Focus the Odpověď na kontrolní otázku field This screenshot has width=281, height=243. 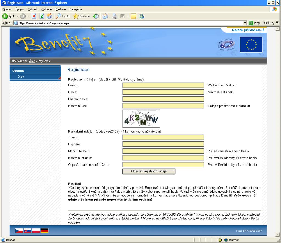tap(163, 164)
